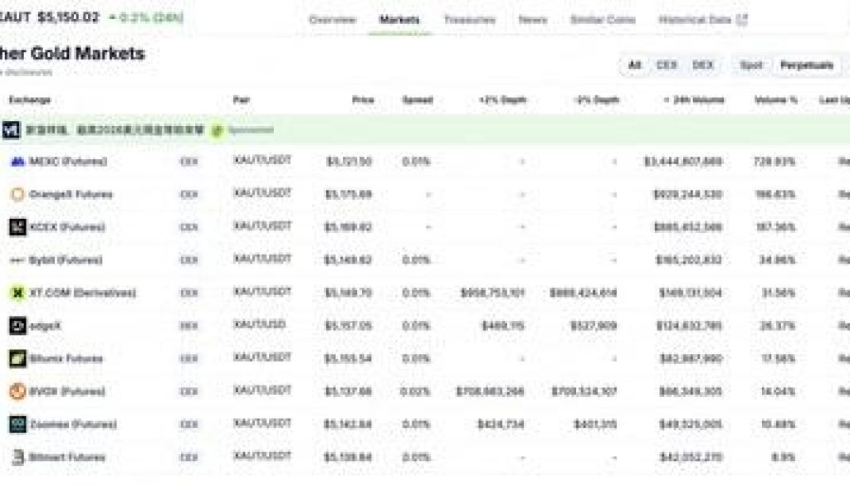Click the OrangeX Futures logo icon
The width and height of the screenshot is (850, 485).
coord(17,194)
